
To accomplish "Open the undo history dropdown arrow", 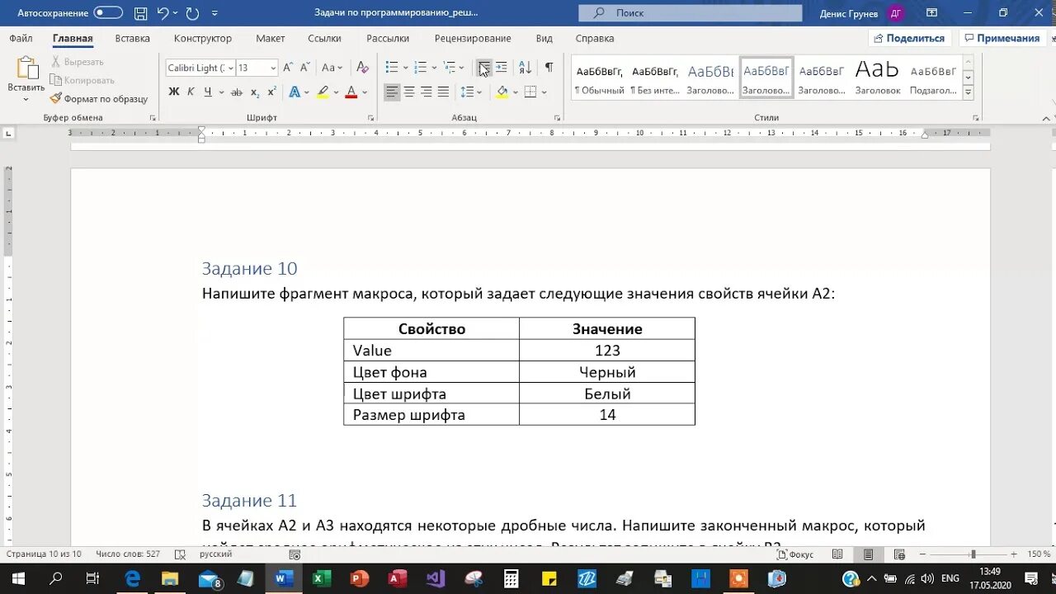I will point(176,13).
